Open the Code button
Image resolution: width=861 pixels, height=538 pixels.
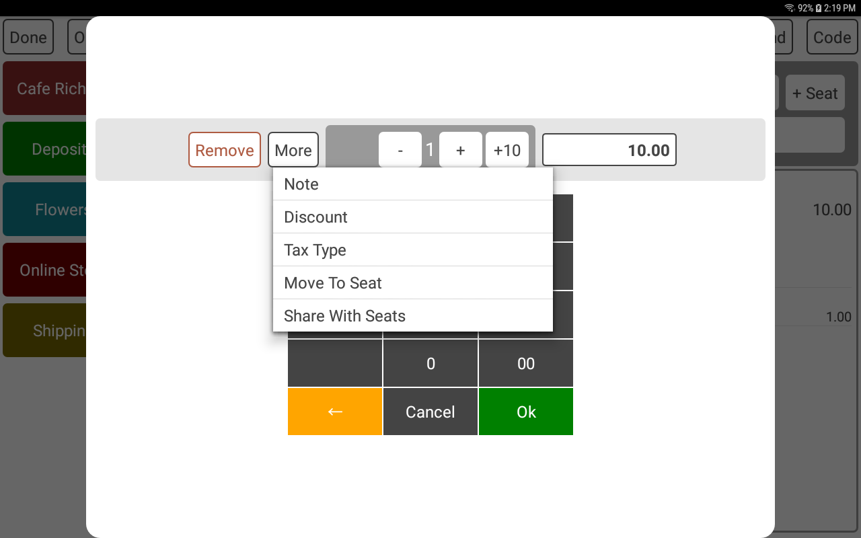tap(832, 37)
